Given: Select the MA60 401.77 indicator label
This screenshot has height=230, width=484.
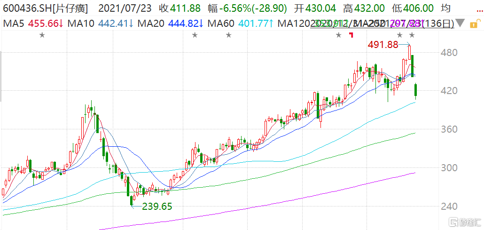Looking at the screenshot, I should (x=241, y=23).
